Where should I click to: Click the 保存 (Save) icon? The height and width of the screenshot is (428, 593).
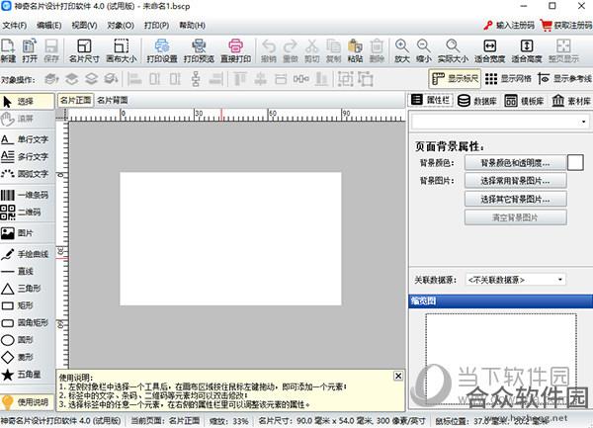[51, 50]
